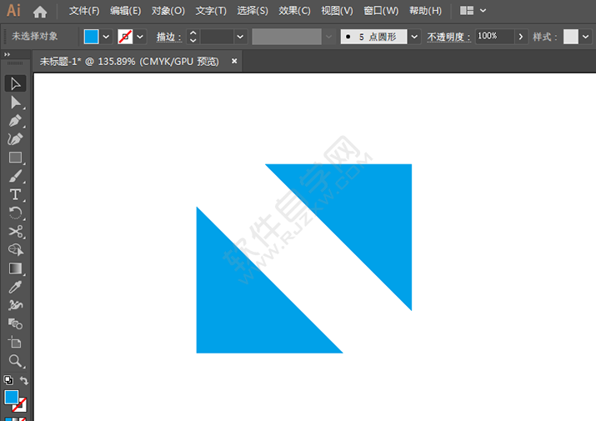596x421 pixels.
Task: Open the stroke weight dropdown
Action: tap(240, 37)
